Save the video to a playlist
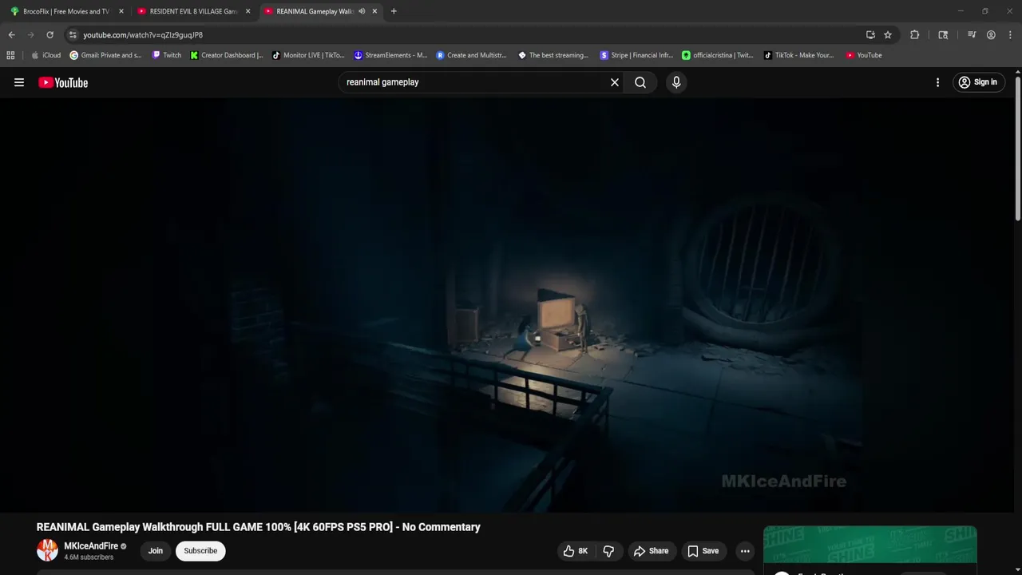Screen dimensions: 1022x575 coord(703,551)
